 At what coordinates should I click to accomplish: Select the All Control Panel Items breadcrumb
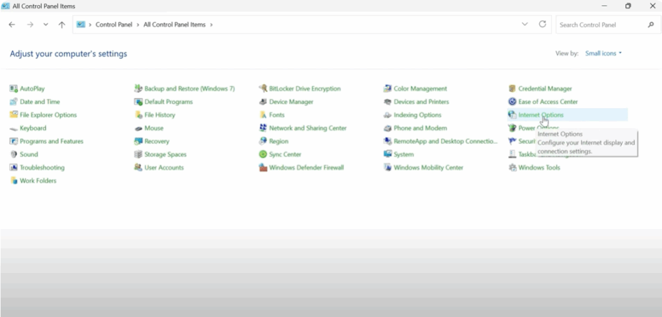[175, 25]
